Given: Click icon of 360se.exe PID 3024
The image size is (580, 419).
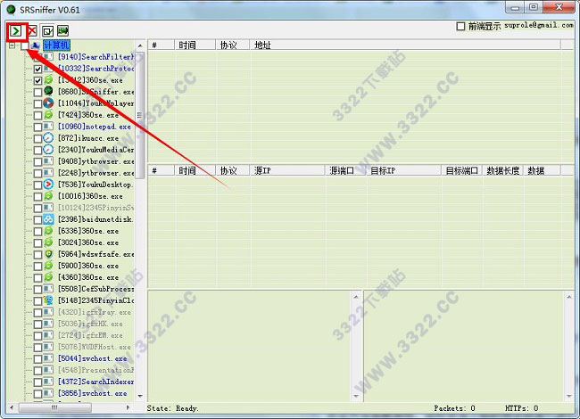Looking at the screenshot, I should [48, 242].
